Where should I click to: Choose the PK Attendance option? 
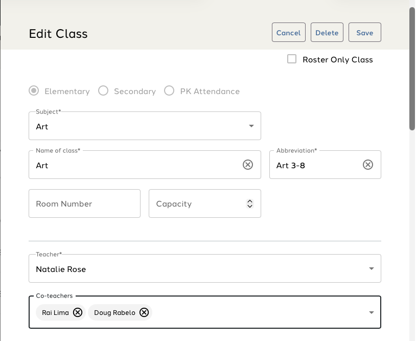[x=169, y=91]
